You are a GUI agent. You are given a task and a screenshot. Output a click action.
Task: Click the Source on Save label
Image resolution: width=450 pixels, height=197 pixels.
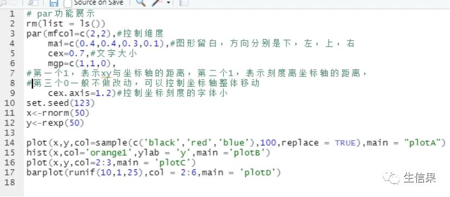pyautogui.click(x=99, y=3)
